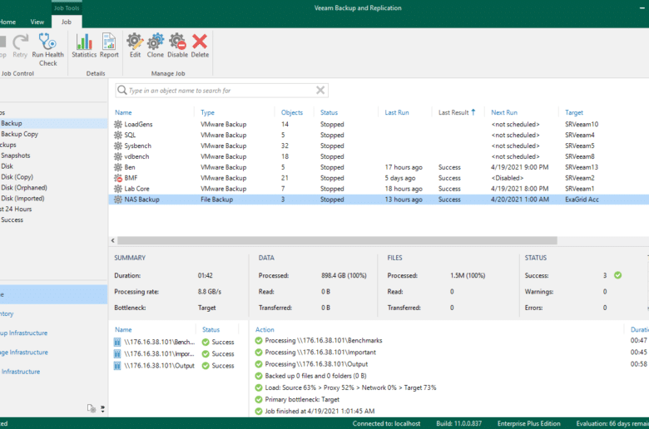This screenshot has height=429, width=649.
Task: Click the disabled BMF job icon
Action: click(118, 178)
